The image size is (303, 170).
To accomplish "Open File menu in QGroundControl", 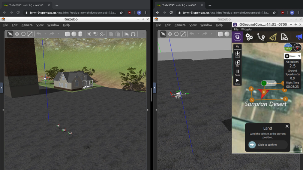I will click(236, 29).
